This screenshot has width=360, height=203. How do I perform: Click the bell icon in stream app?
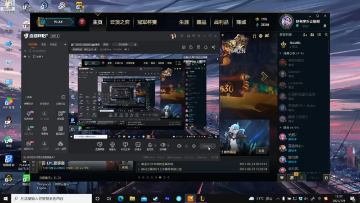pyautogui.click(x=206, y=47)
